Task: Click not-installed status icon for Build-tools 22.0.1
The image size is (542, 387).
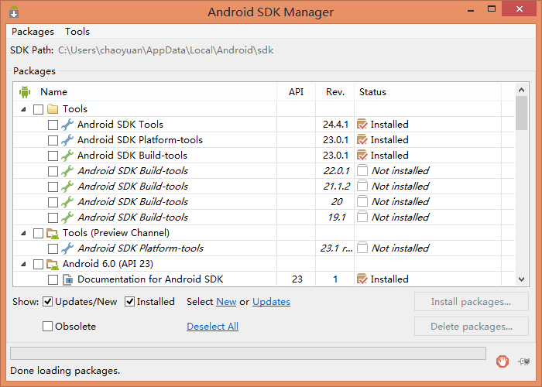Action: (362, 170)
